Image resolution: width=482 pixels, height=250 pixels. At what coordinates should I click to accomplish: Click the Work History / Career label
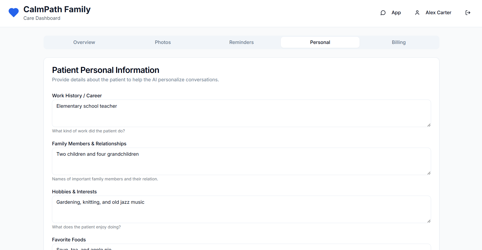point(77,96)
